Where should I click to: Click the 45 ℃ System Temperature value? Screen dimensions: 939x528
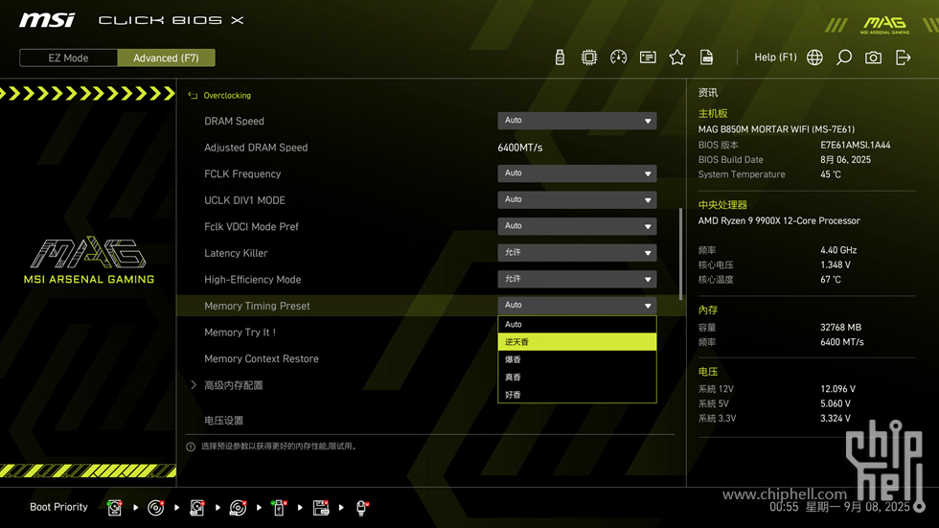click(x=831, y=174)
